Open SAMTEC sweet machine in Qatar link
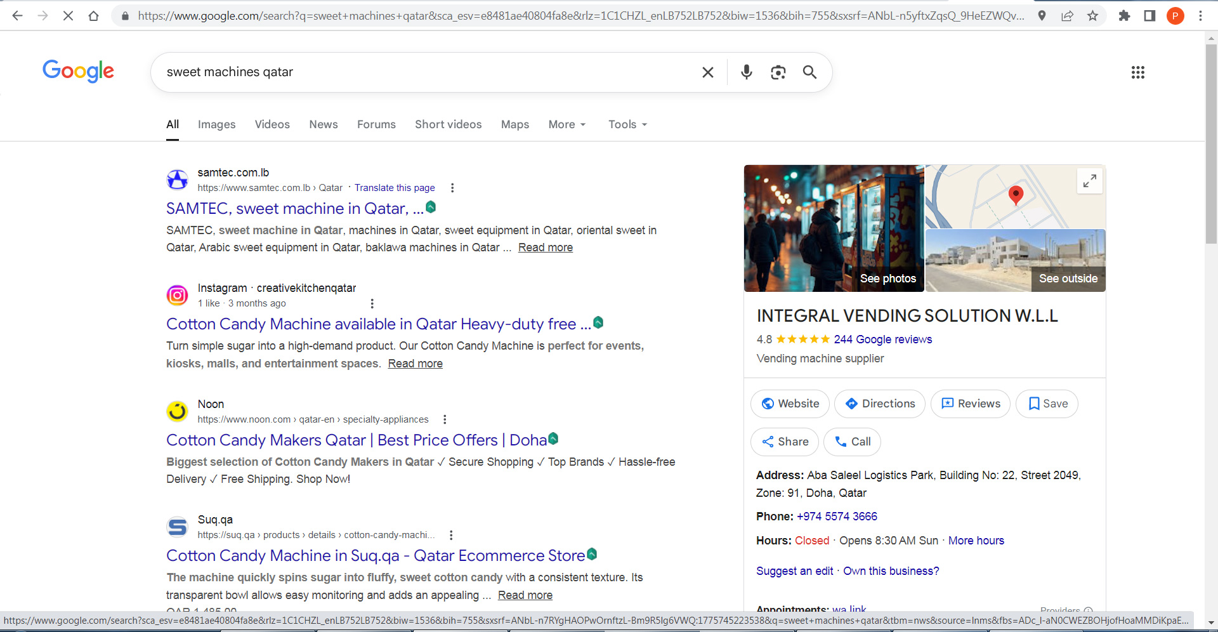The height and width of the screenshot is (632, 1218). click(x=294, y=208)
